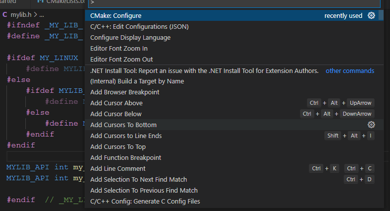390x211 pixels.
Task: Click the C file icon in mylib.h breadcrumb
Action: click(5, 15)
